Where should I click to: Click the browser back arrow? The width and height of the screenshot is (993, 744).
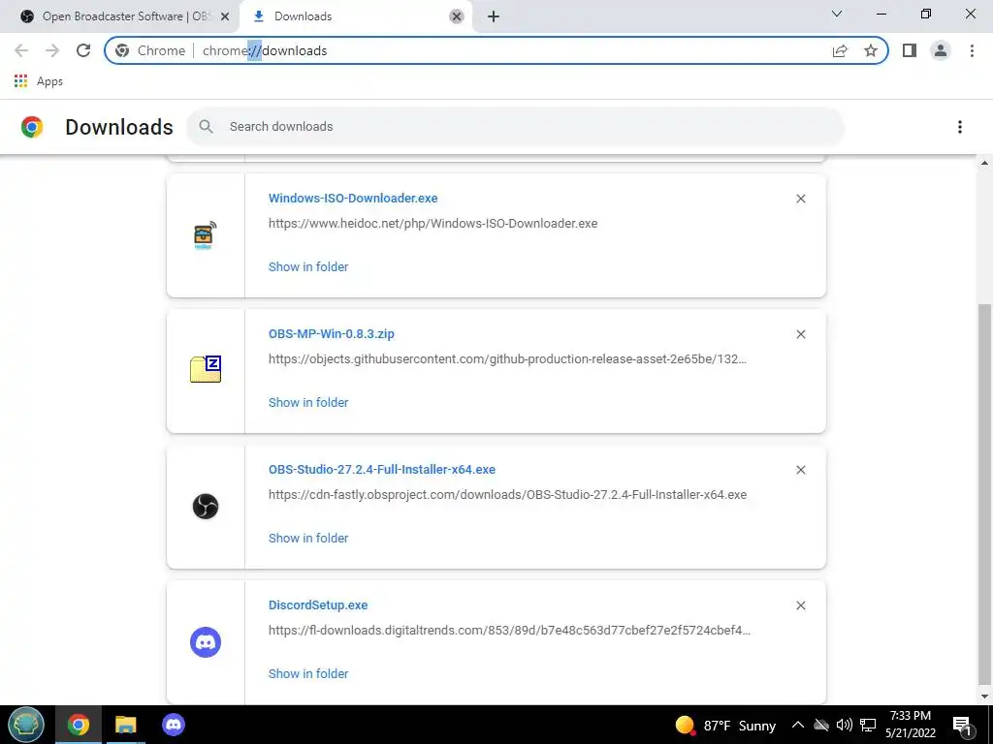pyautogui.click(x=21, y=50)
